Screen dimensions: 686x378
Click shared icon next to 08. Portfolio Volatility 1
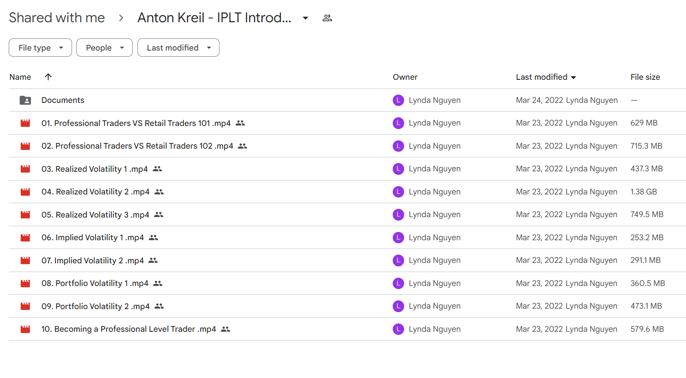pos(158,283)
